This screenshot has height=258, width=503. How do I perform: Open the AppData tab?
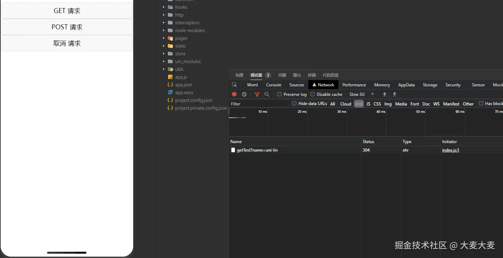click(x=407, y=85)
